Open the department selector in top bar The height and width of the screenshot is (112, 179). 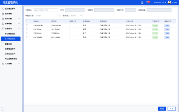160,2
